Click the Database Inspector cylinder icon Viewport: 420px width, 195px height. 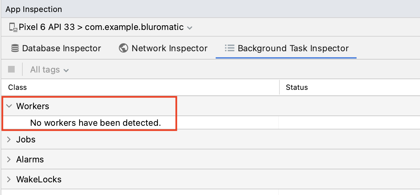[x=15, y=48]
